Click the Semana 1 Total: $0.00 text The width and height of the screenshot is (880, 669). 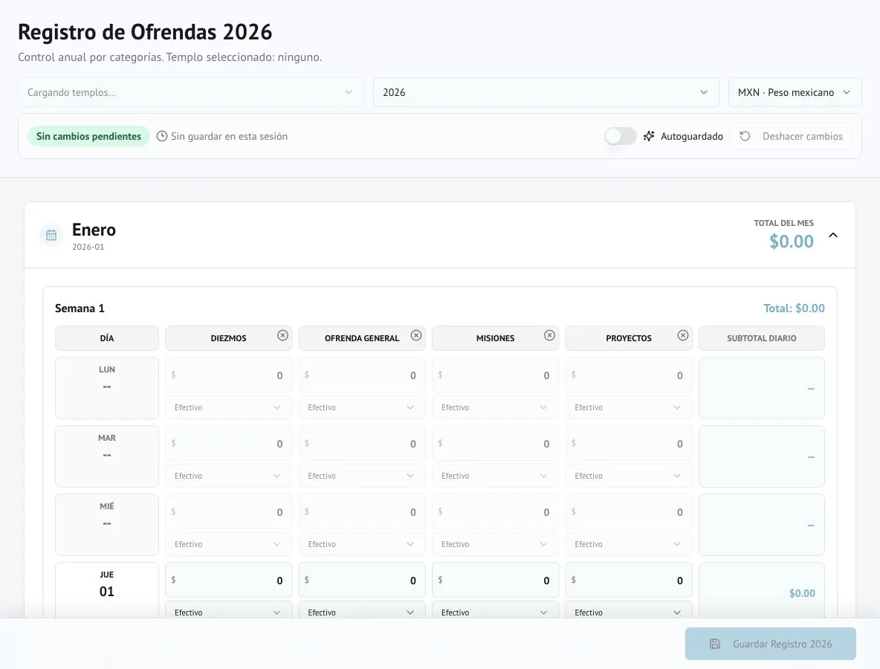[x=794, y=308]
